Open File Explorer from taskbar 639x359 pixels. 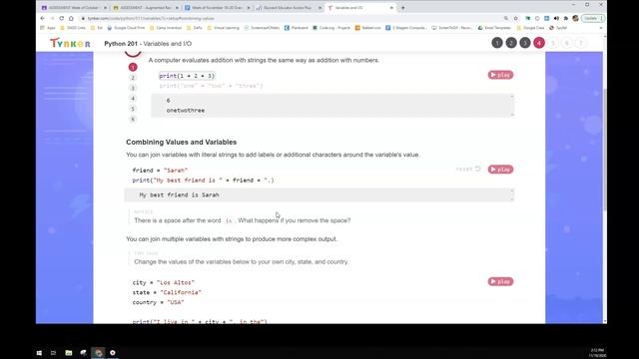coord(69,352)
